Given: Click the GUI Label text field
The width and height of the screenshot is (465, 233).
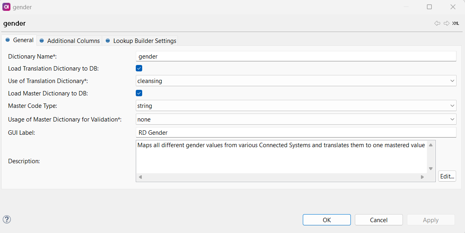Looking at the screenshot, I should pos(280,132).
